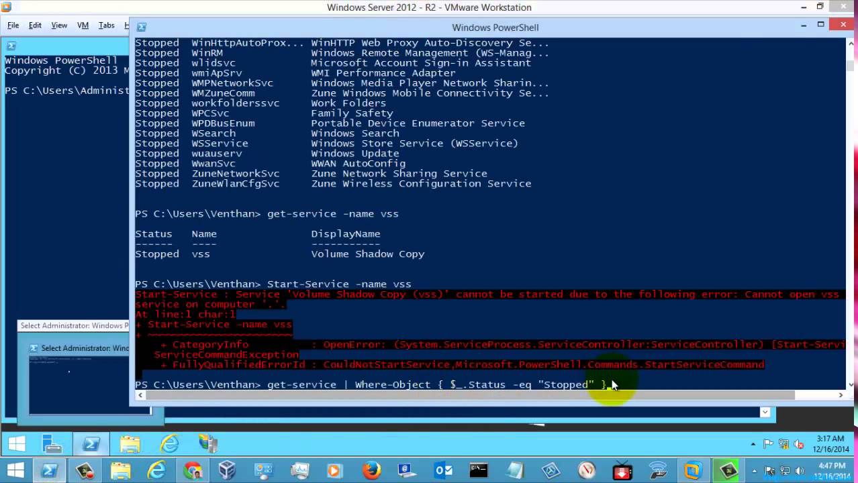The width and height of the screenshot is (858, 483).
Task: Open the Tabs menu in VMware Workstation
Action: 106,25
